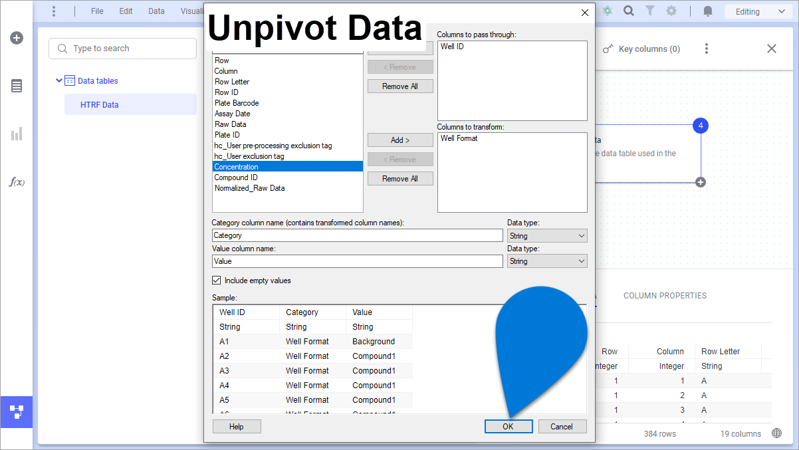Select hc_User pre-processing exclusion tag
This screenshot has width=799, height=450.
(273, 146)
